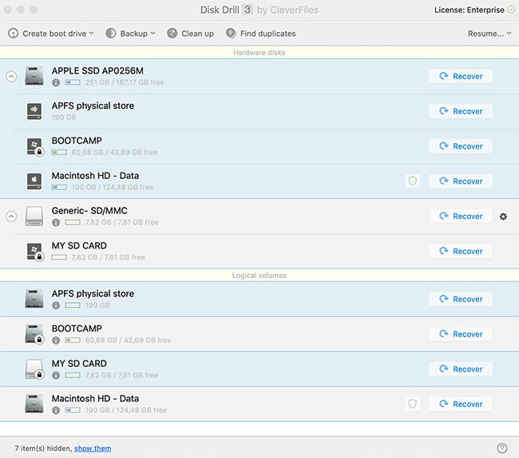Show info for logical BOOTCAMP volume
The image size is (519, 458).
[56, 341]
